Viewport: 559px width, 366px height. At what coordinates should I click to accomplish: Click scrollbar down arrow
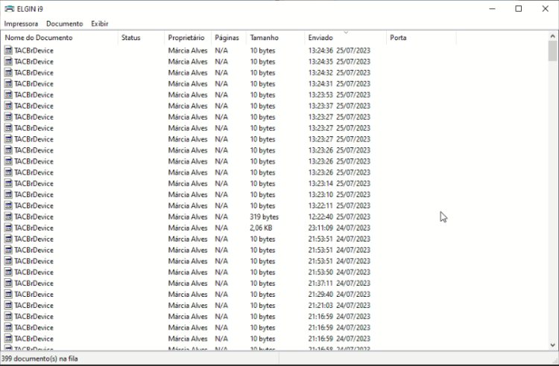pyautogui.click(x=552, y=344)
